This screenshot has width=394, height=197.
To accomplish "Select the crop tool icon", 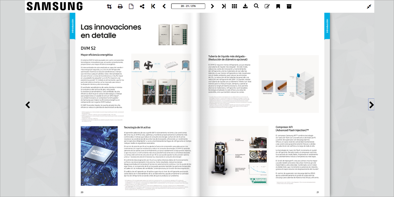I will pyautogui.click(x=109, y=6).
